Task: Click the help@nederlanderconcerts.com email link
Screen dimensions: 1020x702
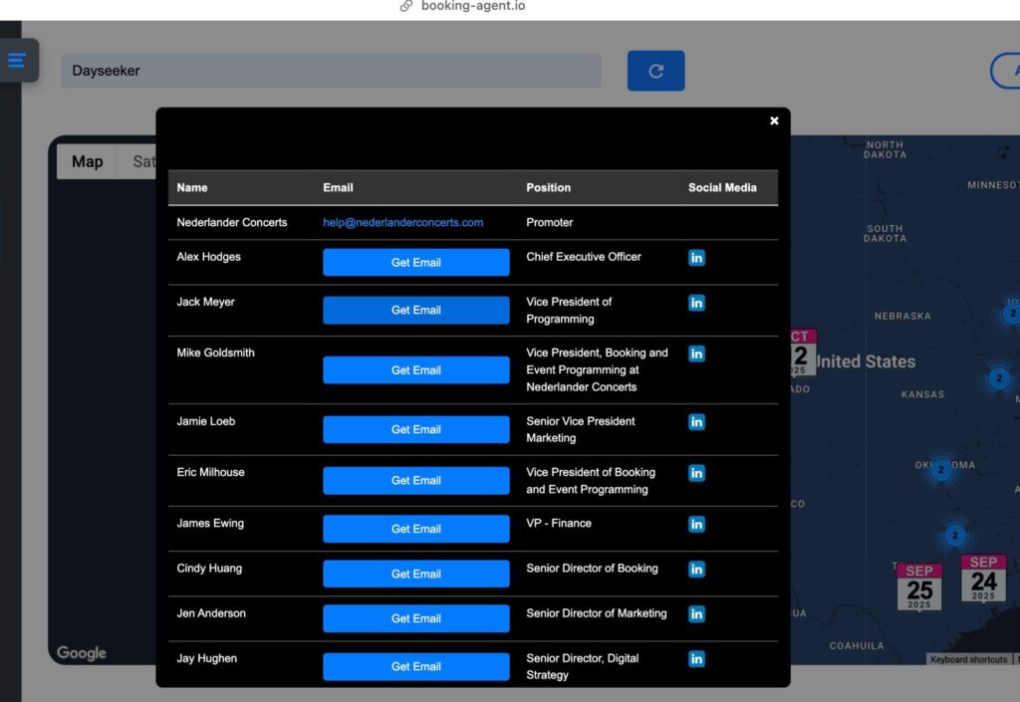Action: click(x=402, y=222)
